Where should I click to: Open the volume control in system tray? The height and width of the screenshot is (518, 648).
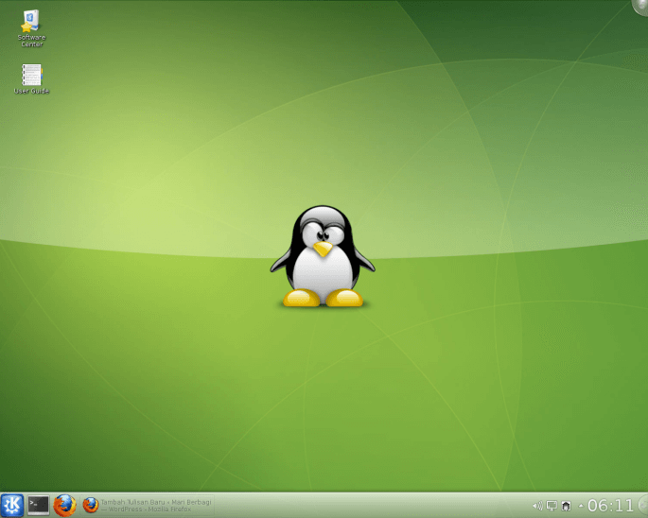point(537,506)
